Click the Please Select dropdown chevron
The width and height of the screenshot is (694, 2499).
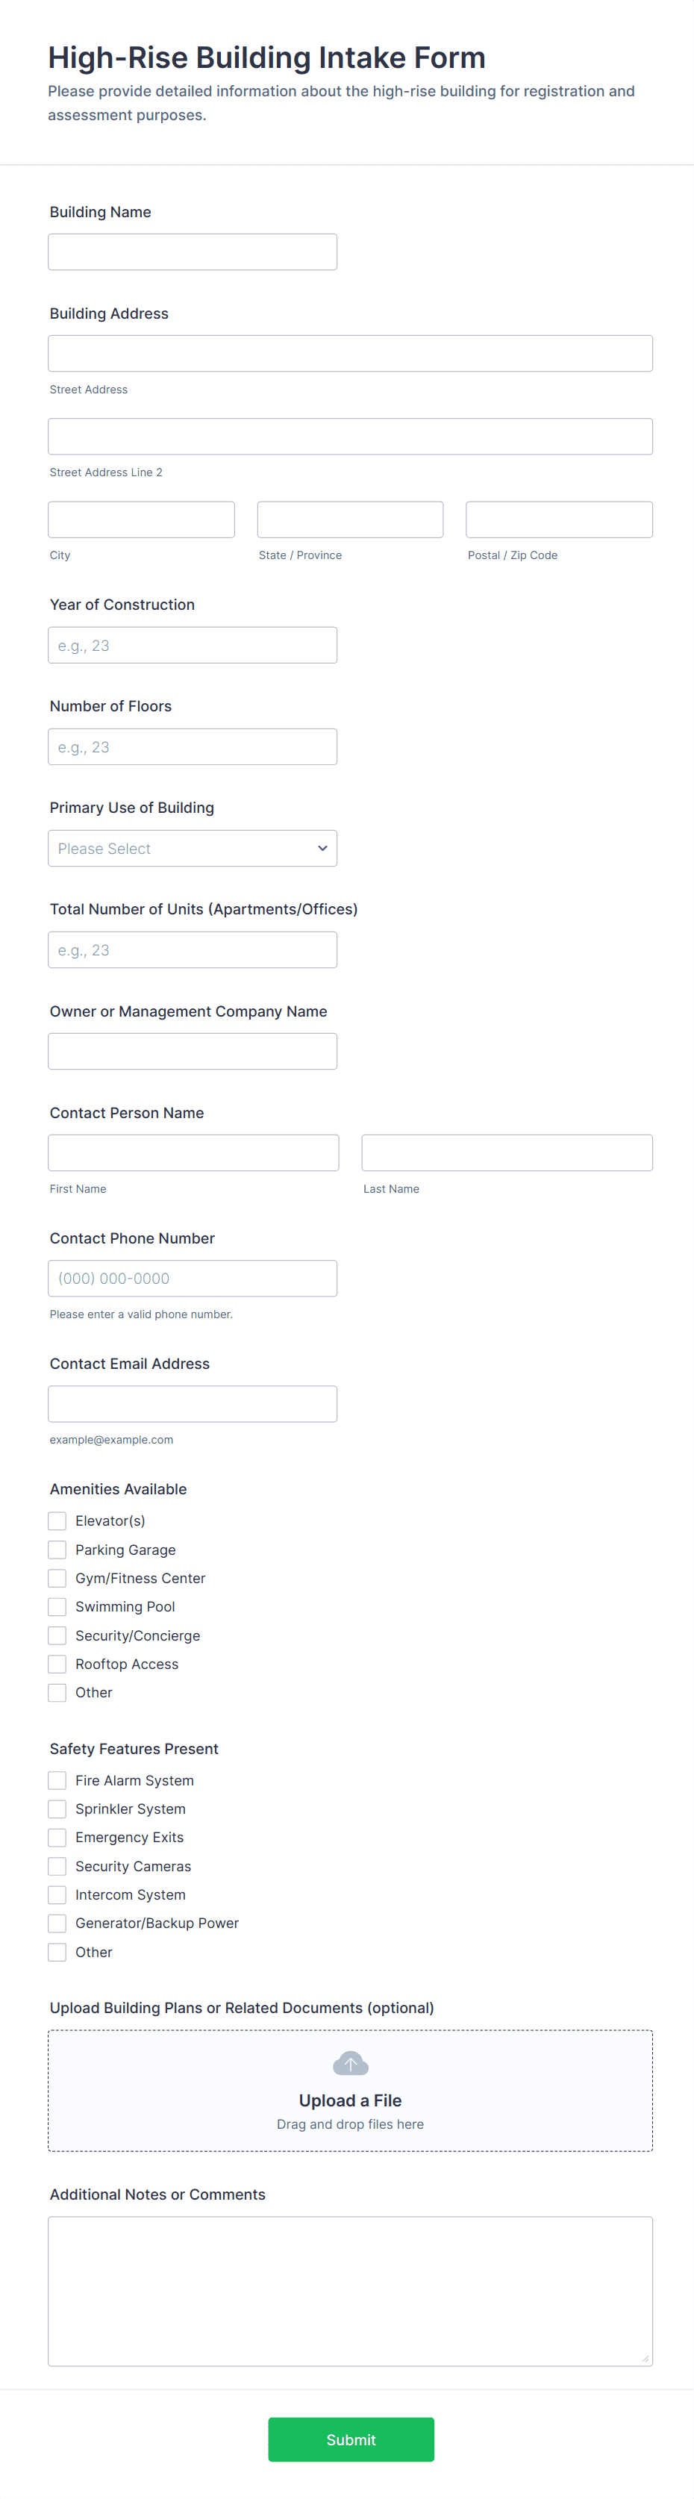[x=322, y=848]
